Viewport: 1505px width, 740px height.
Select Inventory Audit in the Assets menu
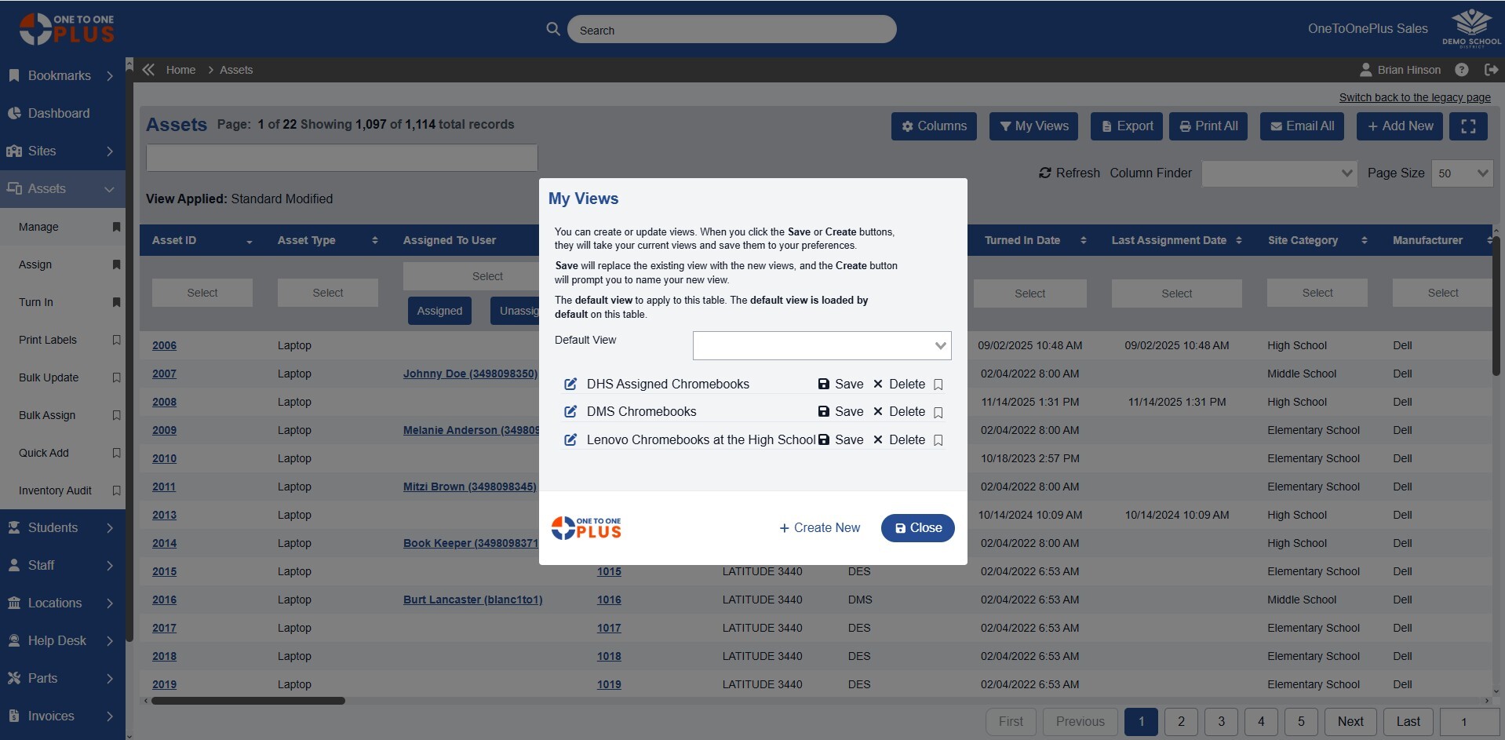pyautogui.click(x=55, y=490)
